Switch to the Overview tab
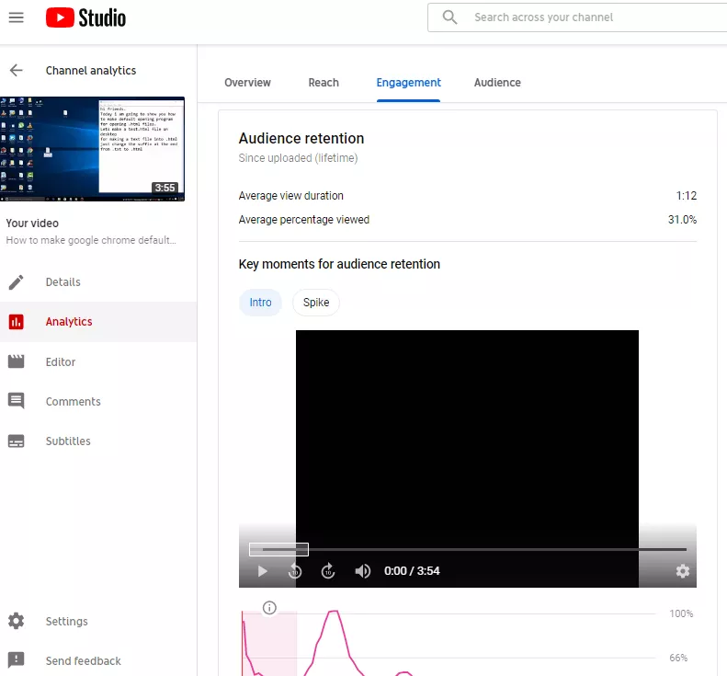The image size is (727, 676). pyautogui.click(x=247, y=83)
